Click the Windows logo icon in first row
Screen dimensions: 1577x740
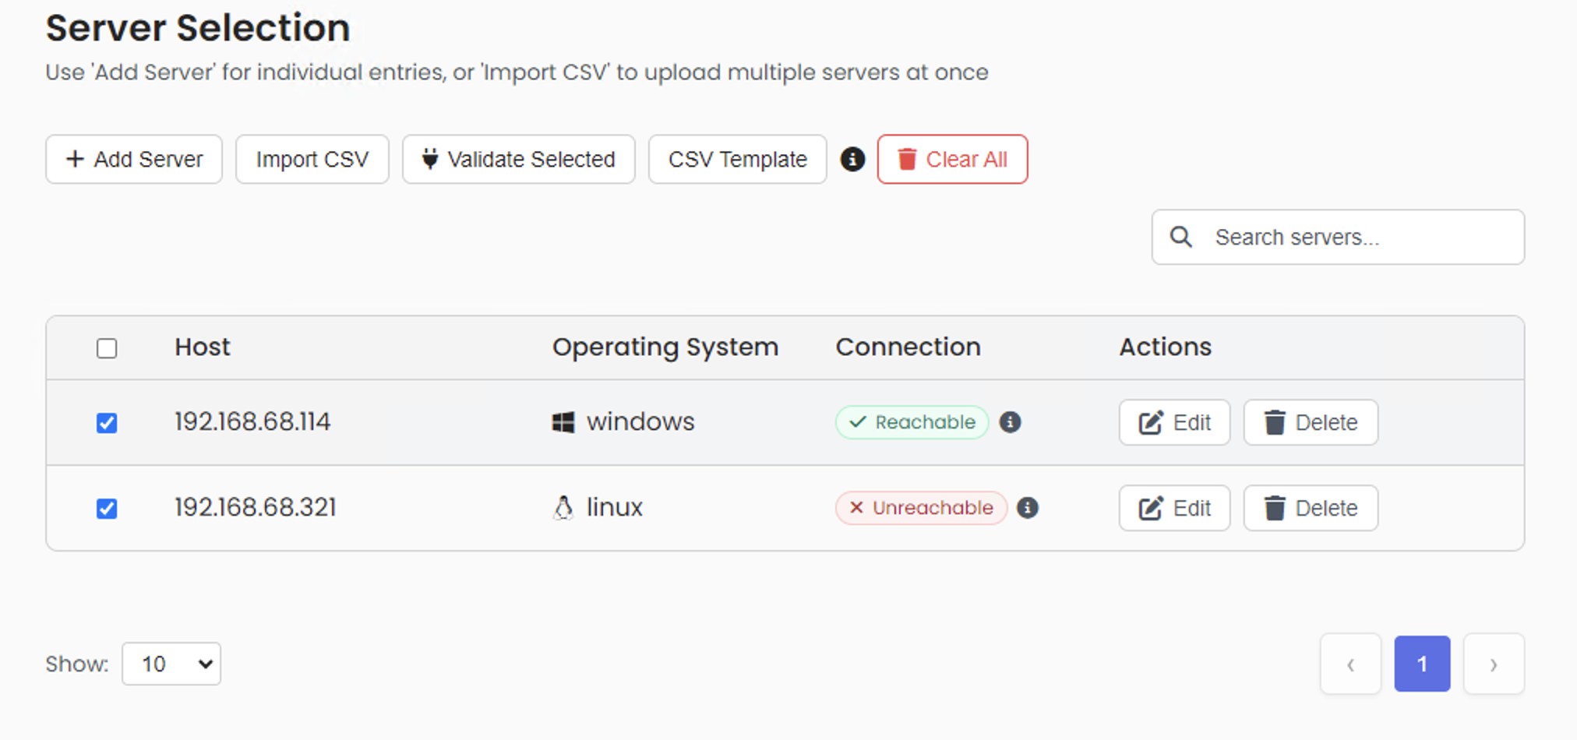tap(563, 422)
